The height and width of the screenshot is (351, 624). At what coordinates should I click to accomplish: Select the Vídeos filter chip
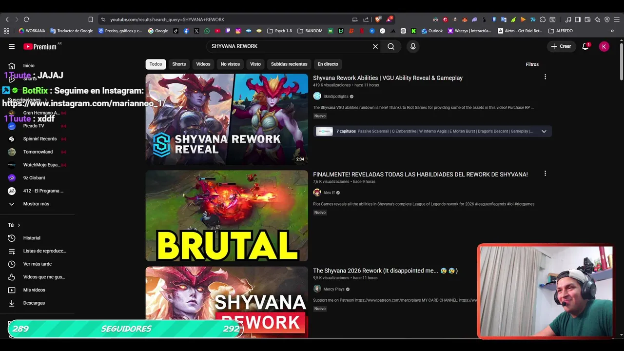tap(203, 64)
